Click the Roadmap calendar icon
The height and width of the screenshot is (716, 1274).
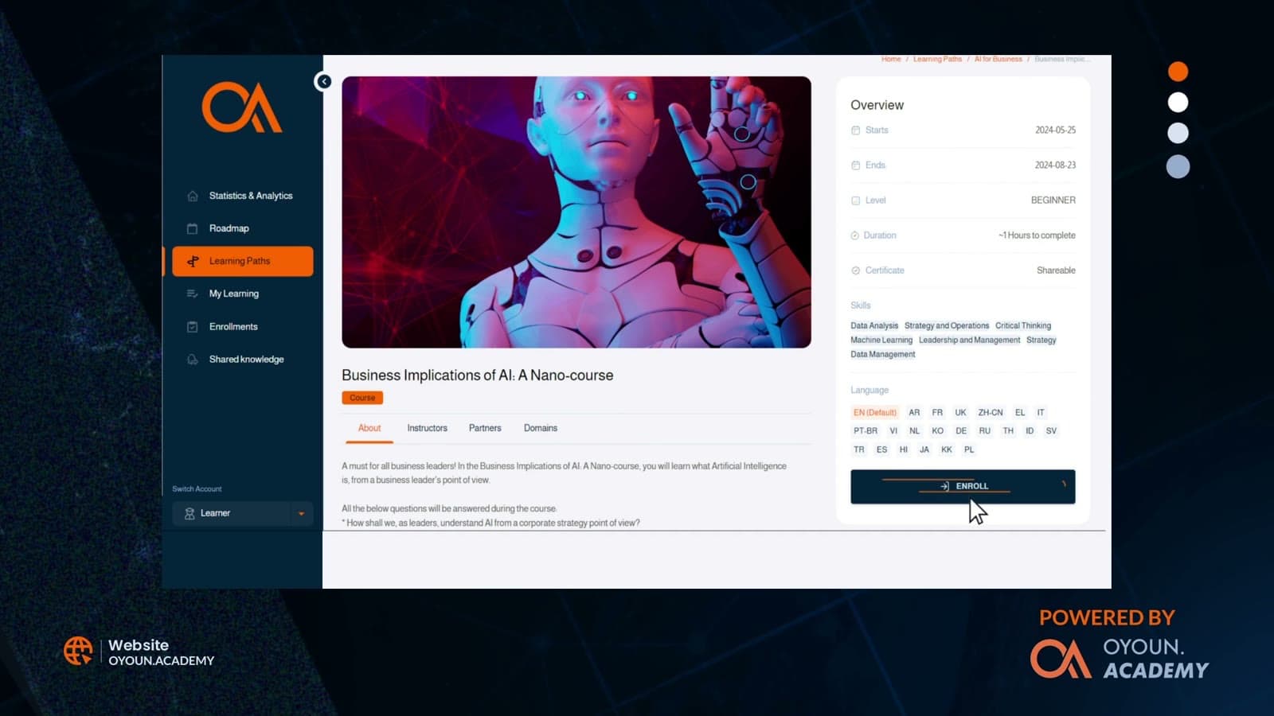click(192, 228)
